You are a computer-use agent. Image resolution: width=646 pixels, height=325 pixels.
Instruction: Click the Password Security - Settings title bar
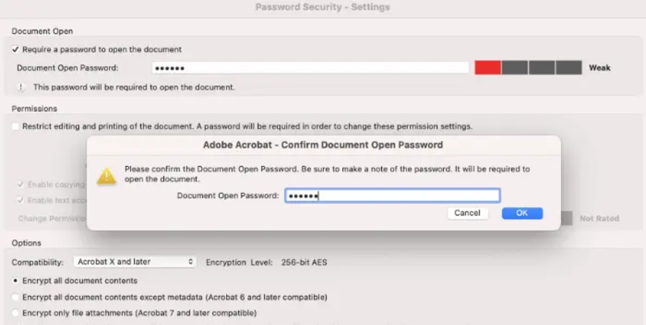coord(322,7)
